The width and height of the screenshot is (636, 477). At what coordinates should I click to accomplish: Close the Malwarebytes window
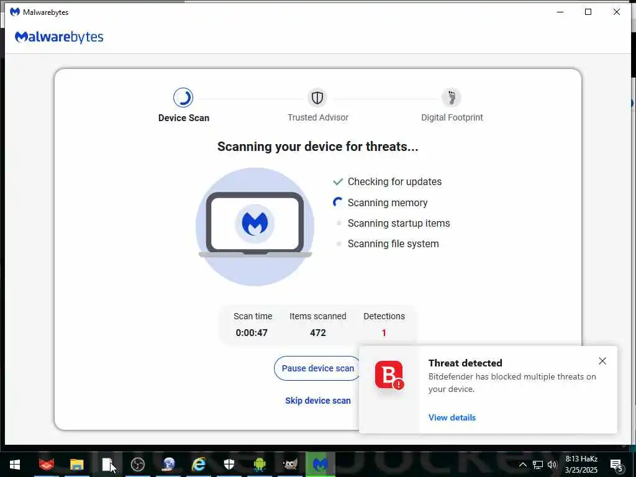click(617, 12)
